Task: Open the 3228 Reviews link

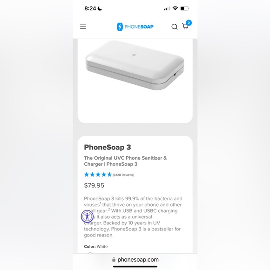Action: pos(123,175)
